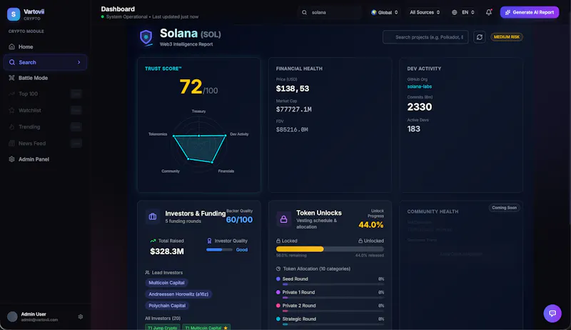Click the Private 2 Round row
The width and height of the screenshot is (571, 330).
[x=330, y=308]
